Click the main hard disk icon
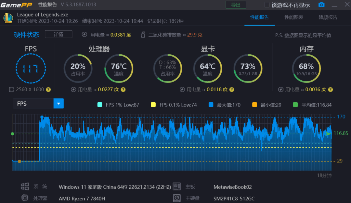 176,198
